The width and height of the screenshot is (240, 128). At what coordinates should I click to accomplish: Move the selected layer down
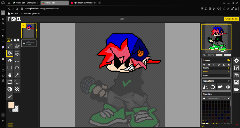point(214,65)
